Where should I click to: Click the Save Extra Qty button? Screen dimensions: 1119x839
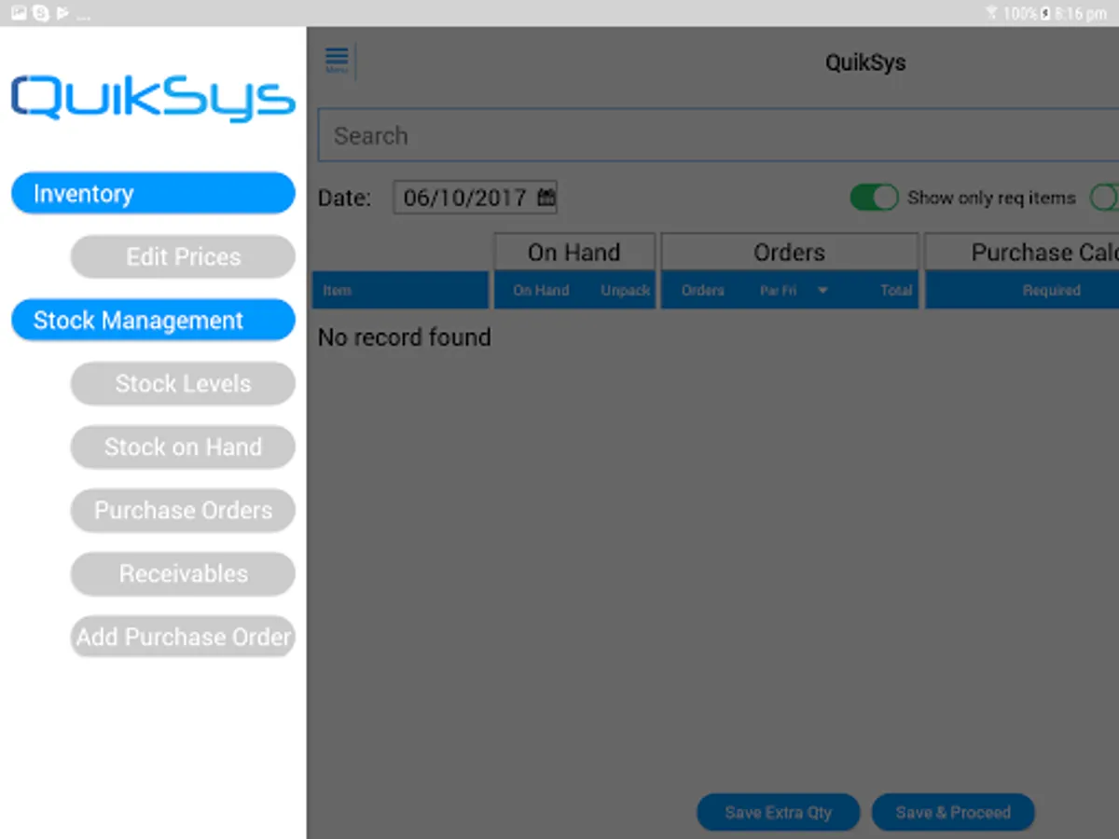coord(778,812)
